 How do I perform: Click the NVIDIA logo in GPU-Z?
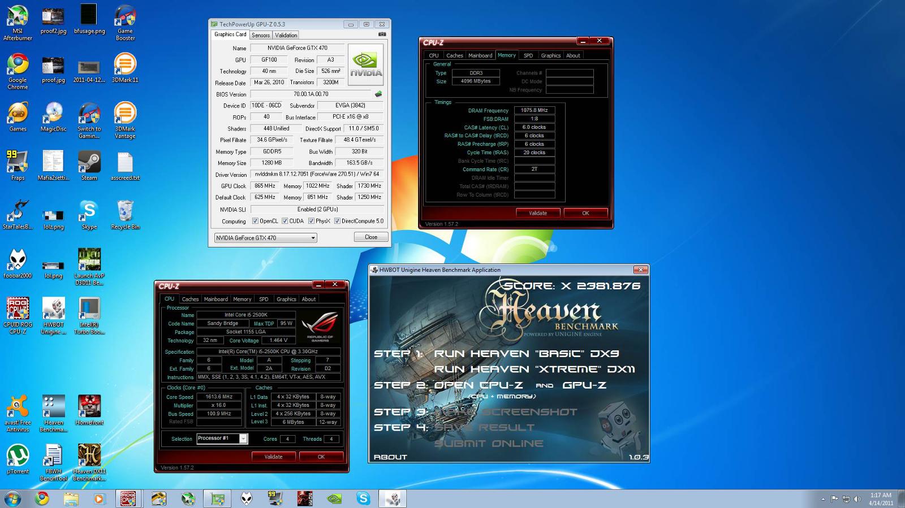(365, 64)
